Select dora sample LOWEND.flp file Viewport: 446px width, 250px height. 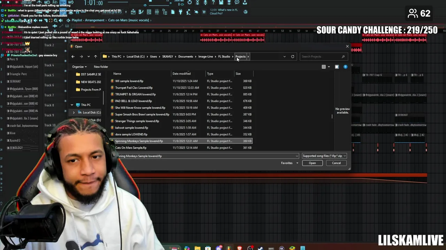[181, 134]
